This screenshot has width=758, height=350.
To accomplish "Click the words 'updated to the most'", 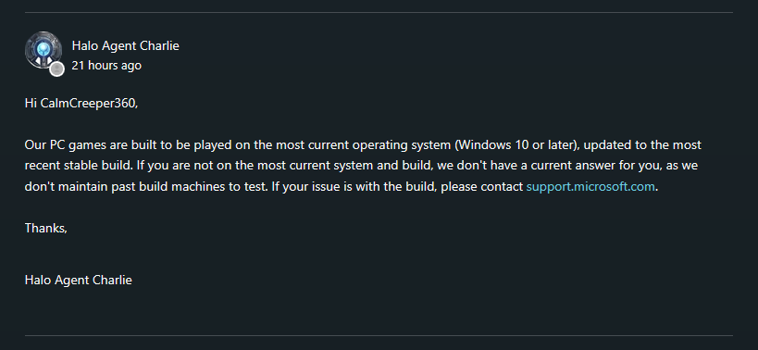I will coord(639,145).
